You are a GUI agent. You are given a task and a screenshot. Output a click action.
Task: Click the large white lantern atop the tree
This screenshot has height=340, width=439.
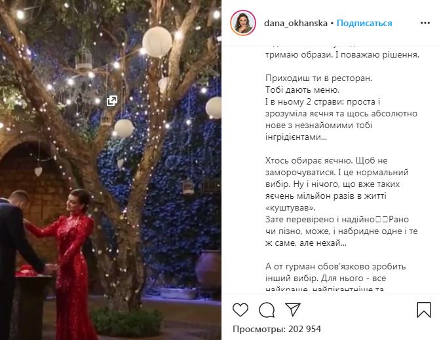point(157,42)
